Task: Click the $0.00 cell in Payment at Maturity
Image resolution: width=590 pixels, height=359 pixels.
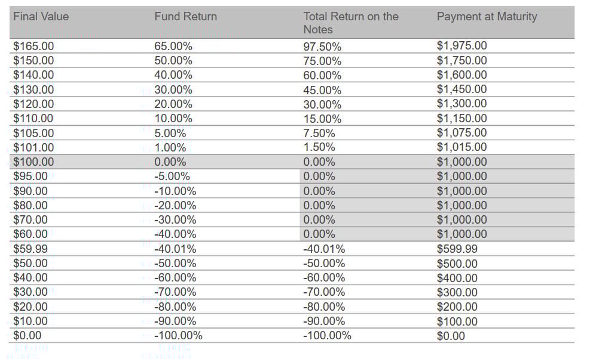Action: pyautogui.click(x=451, y=336)
